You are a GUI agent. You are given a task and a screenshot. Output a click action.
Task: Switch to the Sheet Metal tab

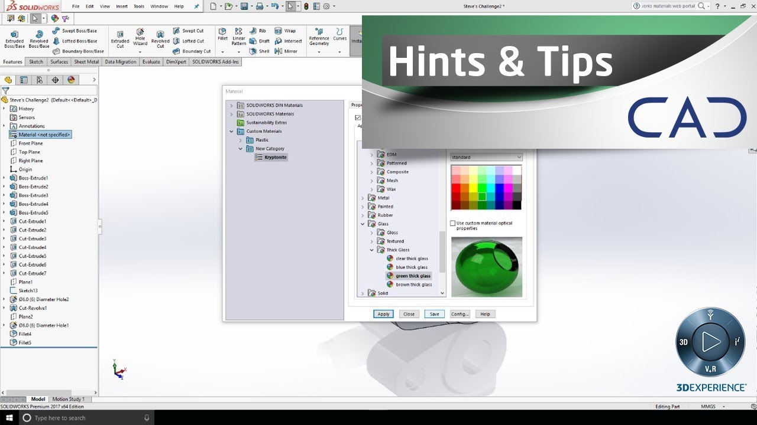[x=86, y=61]
